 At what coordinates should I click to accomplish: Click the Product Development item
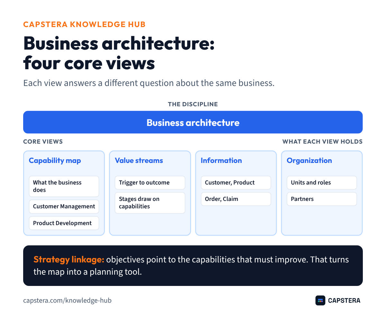64,223
